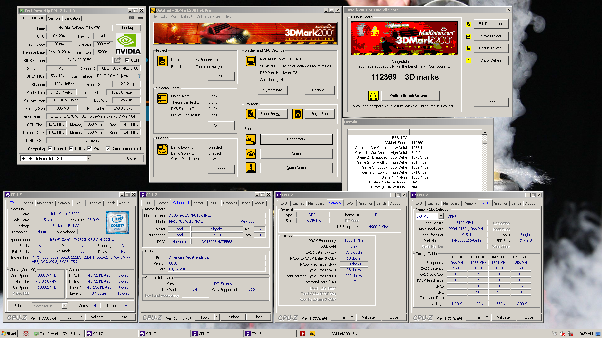
Task: Open the GPU-Z hamburger menu icon
Action: tap(140, 18)
